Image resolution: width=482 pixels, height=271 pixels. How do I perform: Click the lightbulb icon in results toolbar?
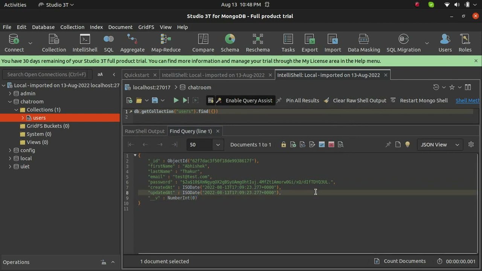407,145
